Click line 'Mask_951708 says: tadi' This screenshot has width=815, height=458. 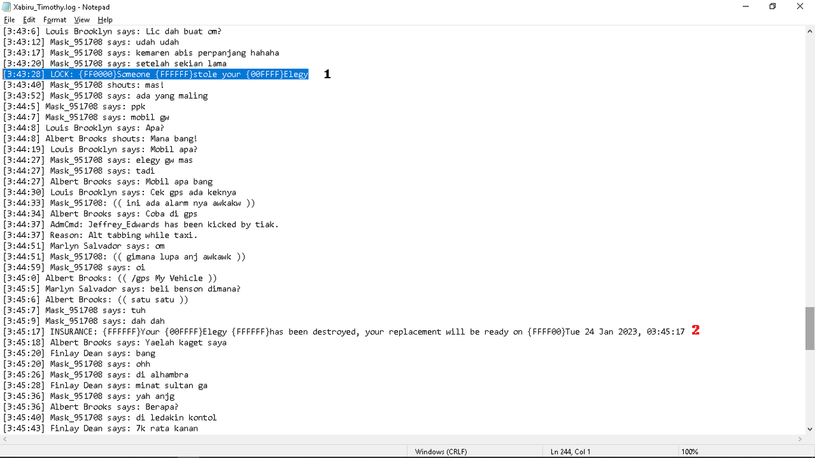pyautogui.click(x=79, y=171)
